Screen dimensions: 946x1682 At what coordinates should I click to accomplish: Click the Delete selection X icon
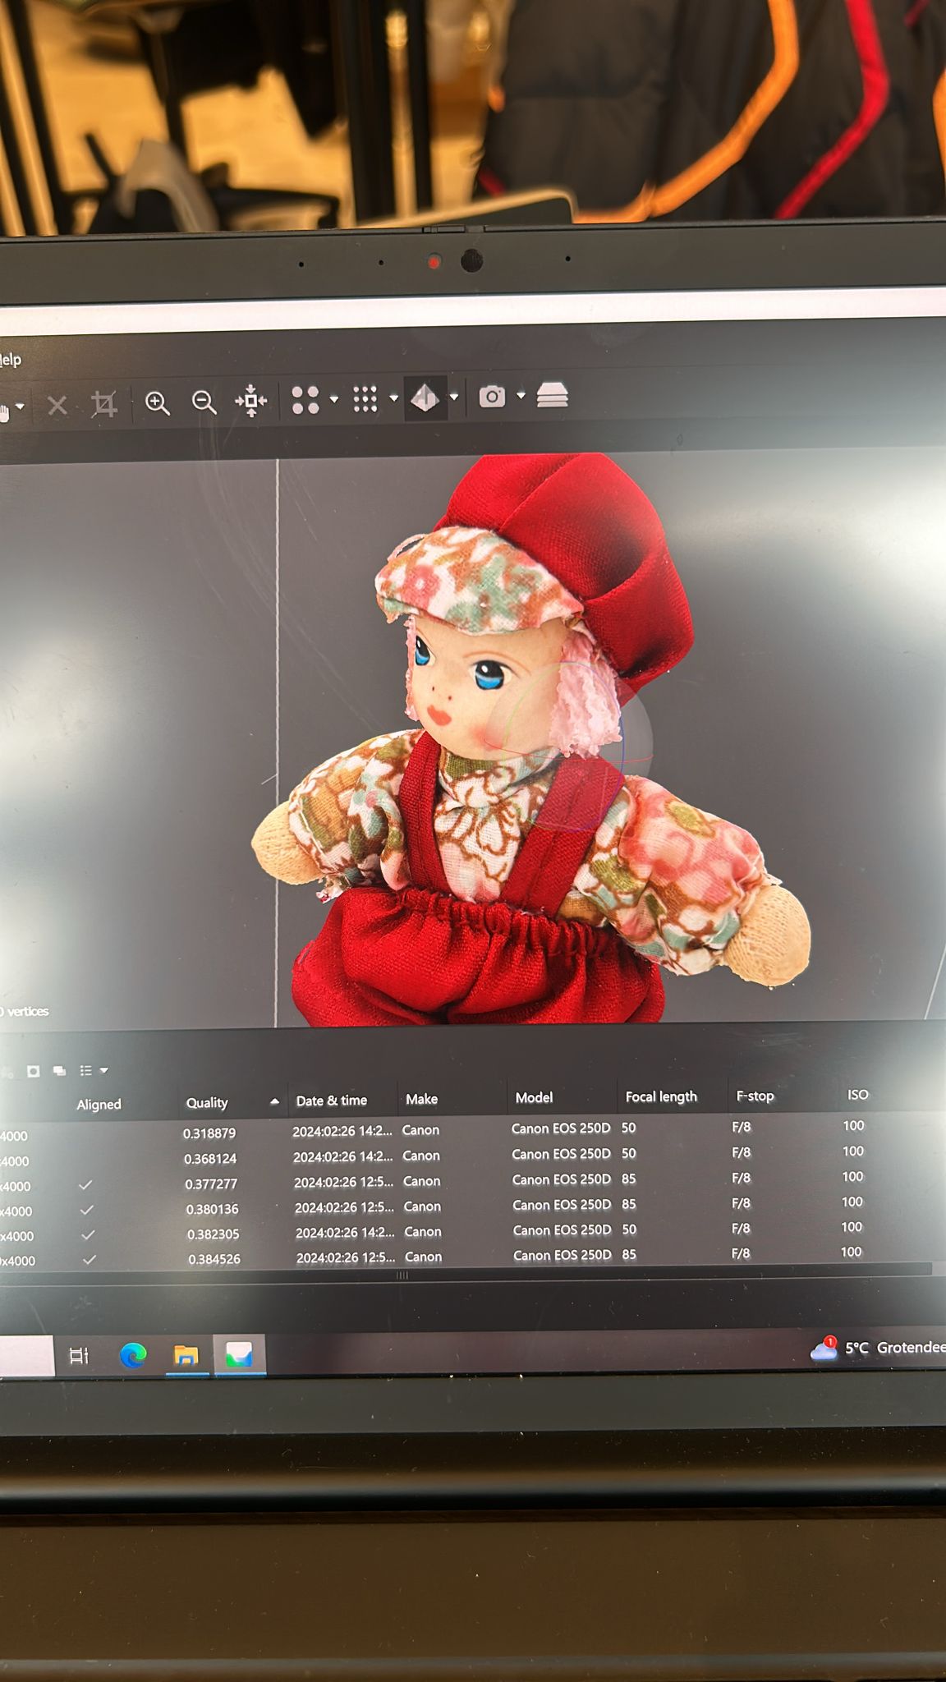(57, 405)
